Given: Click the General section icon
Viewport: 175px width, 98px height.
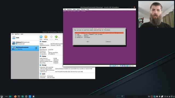Looking at the screenshot, I should [40, 42].
